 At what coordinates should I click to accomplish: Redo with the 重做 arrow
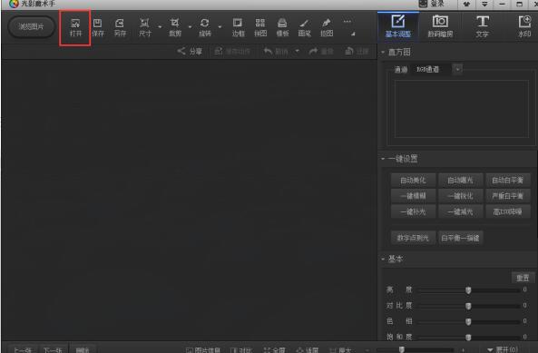321,52
